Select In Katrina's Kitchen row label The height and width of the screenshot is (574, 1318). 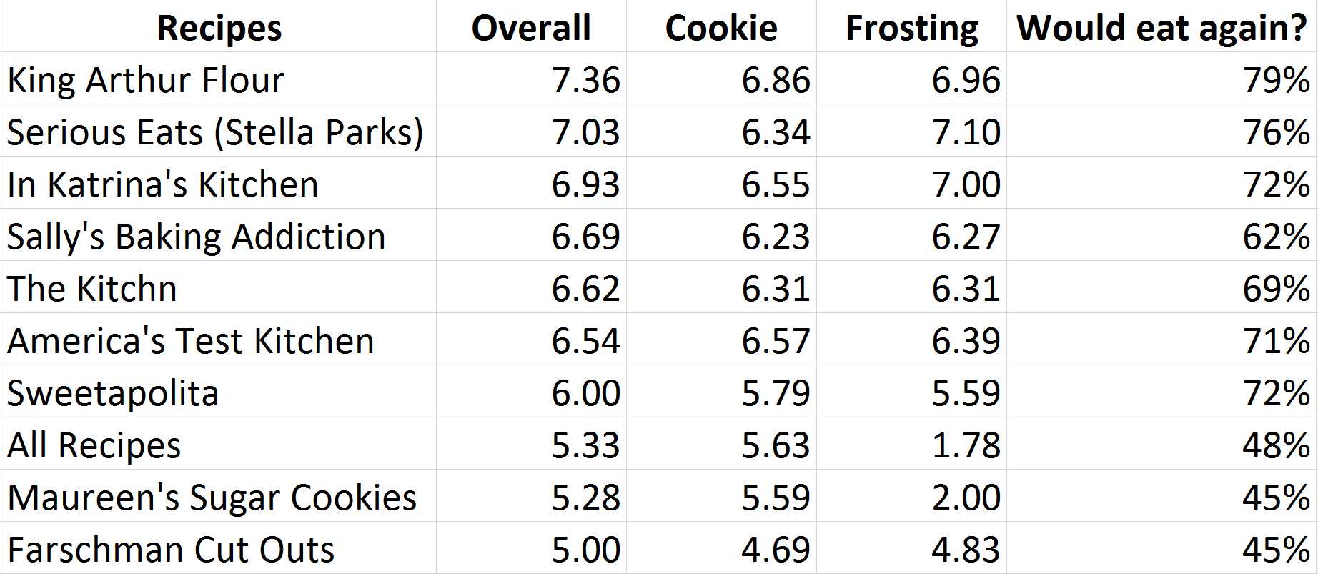pyautogui.click(x=219, y=183)
